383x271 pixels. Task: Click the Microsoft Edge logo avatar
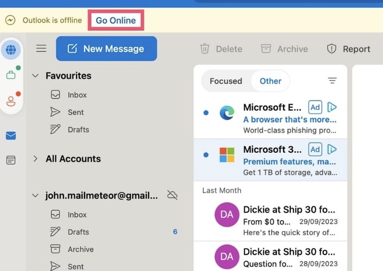point(227,113)
